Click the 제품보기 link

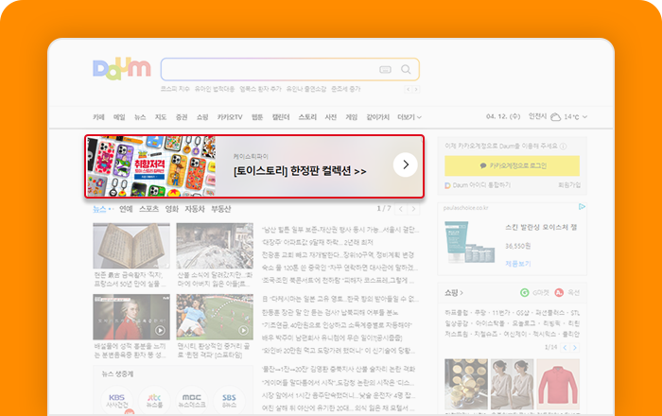tap(518, 264)
